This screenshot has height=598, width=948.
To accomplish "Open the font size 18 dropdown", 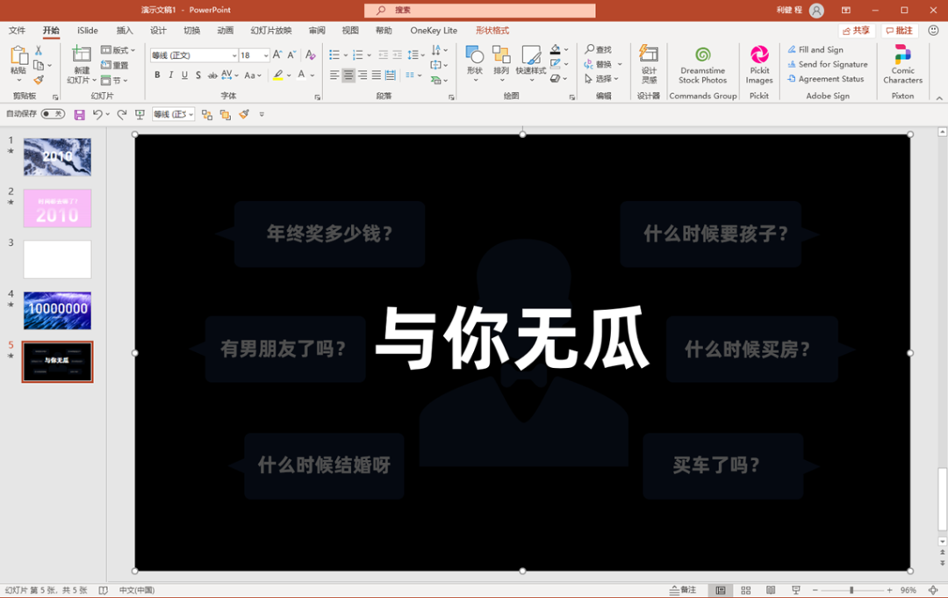I will pyautogui.click(x=265, y=55).
